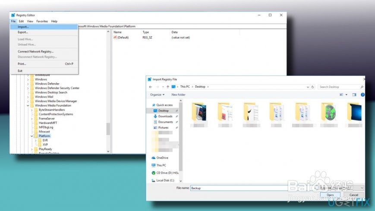The image size is (375, 211).
Task: Click the Back arrow in Import dialog
Action: coord(151,87)
